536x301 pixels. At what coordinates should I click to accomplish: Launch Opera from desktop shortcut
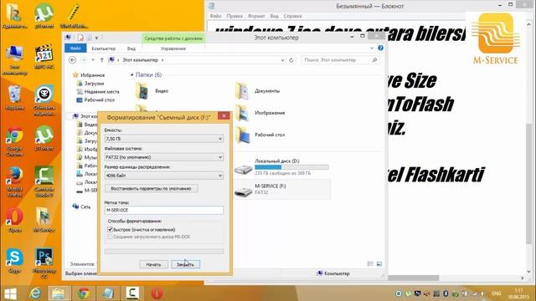(x=14, y=220)
